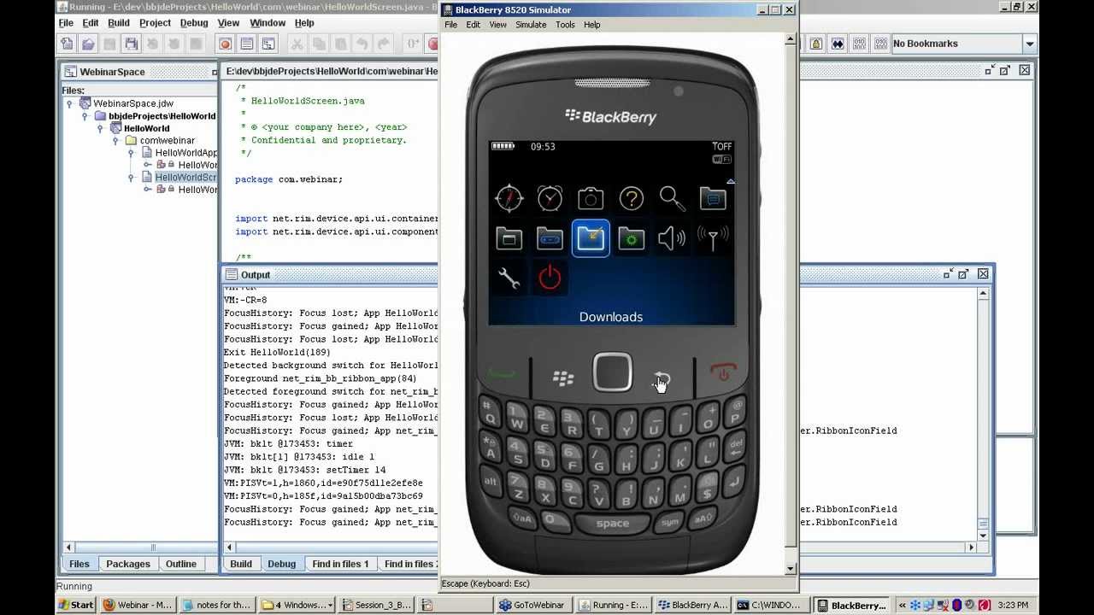This screenshot has height=615, width=1094.
Task: Open the simulator's View menu
Action: click(498, 25)
